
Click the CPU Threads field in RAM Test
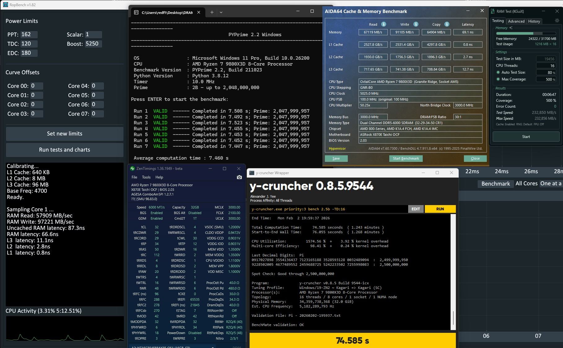click(x=546, y=66)
